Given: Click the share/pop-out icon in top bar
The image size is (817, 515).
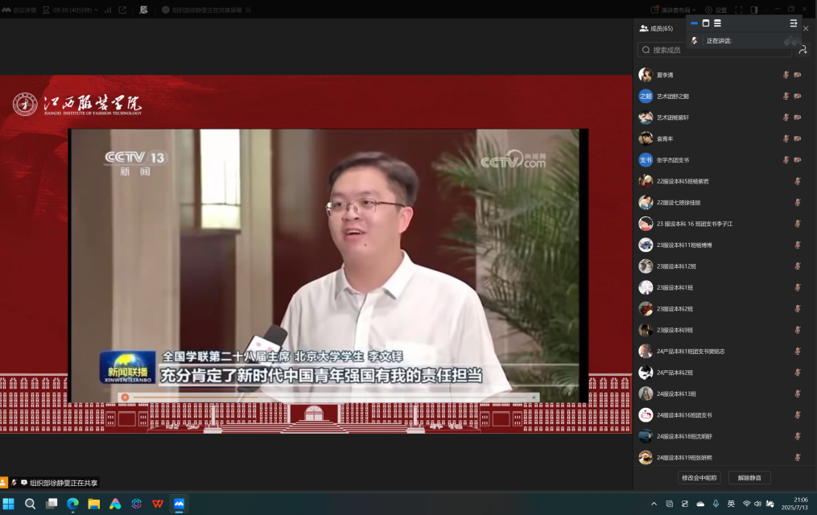Looking at the screenshot, I should [x=122, y=10].
